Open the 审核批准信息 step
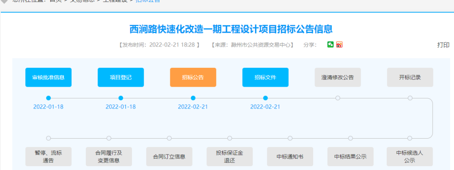454x170 pixels. coord(48,77)
